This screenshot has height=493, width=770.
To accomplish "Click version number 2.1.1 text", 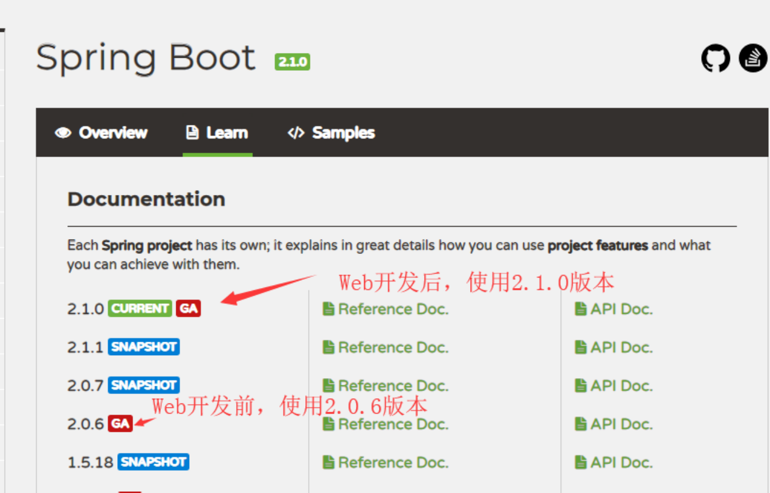I will click(x=86, y=347).
